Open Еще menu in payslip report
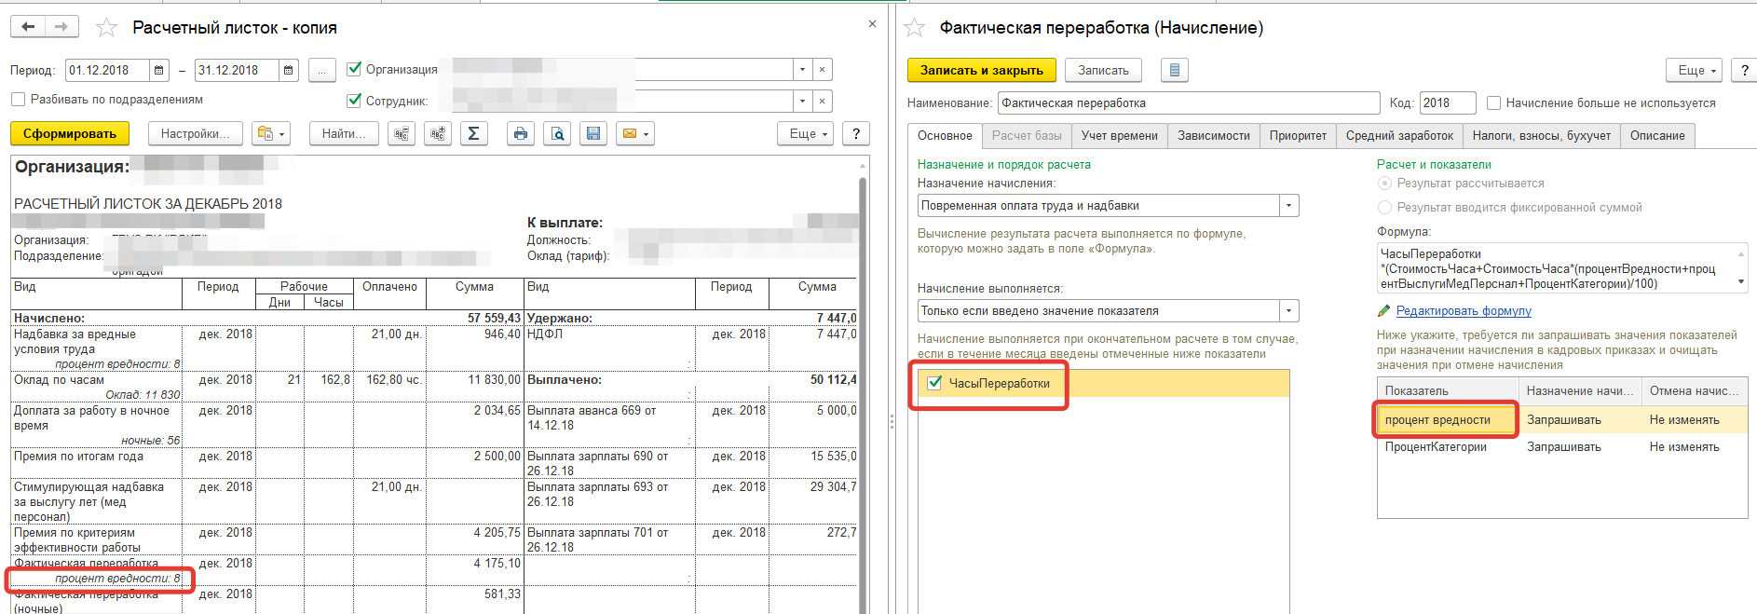This screenshot has width=1757, height=614. click(807, 134)
